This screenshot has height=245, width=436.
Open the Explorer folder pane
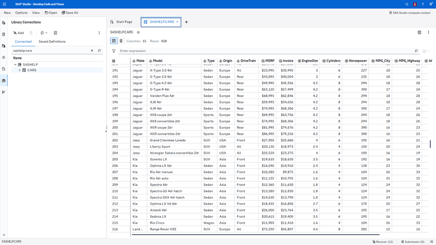coord(3,46)
